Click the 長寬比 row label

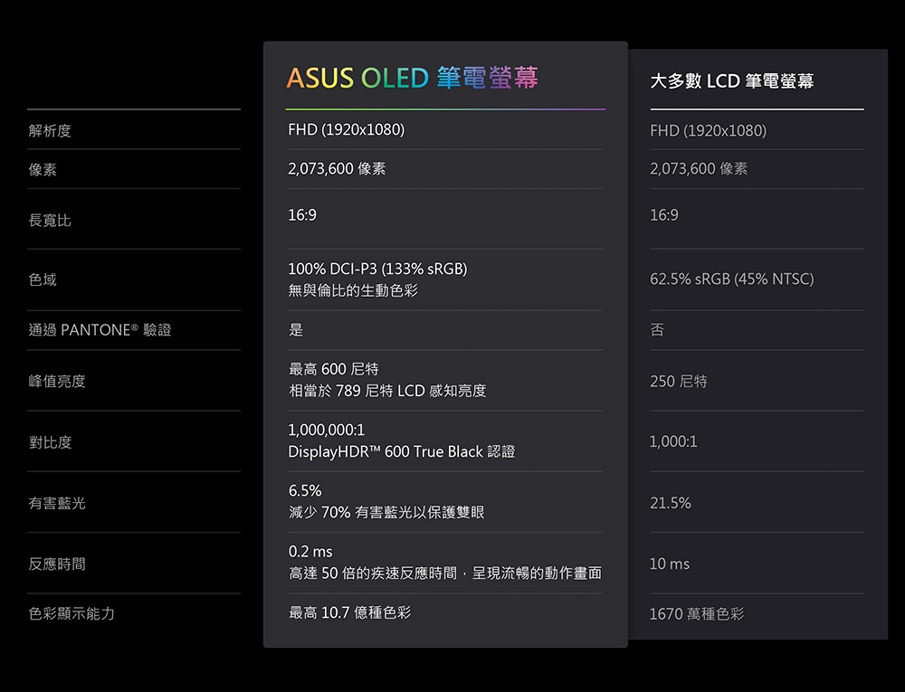pos(50,220)
